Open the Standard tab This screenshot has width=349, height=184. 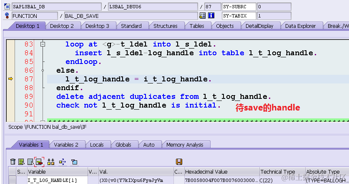coord(131,26)
